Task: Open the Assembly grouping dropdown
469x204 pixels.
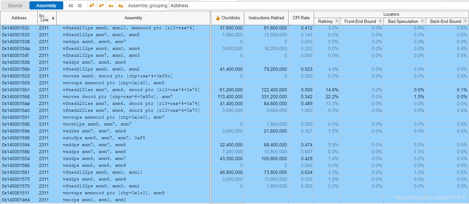Action: pyautogui.click(x=319, y=6)
